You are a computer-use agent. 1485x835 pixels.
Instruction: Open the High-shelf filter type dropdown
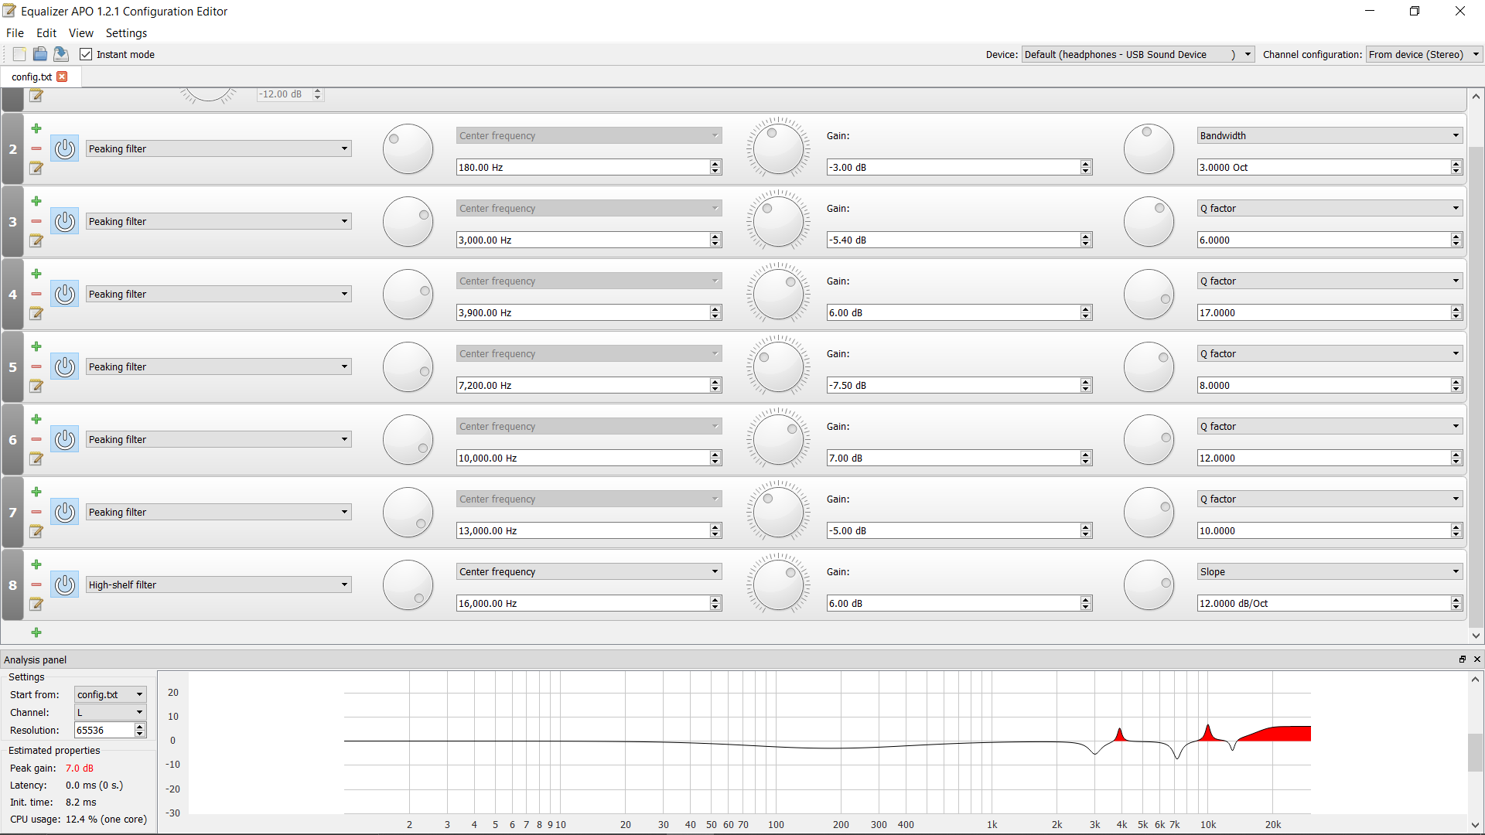(x=219, y=584)
